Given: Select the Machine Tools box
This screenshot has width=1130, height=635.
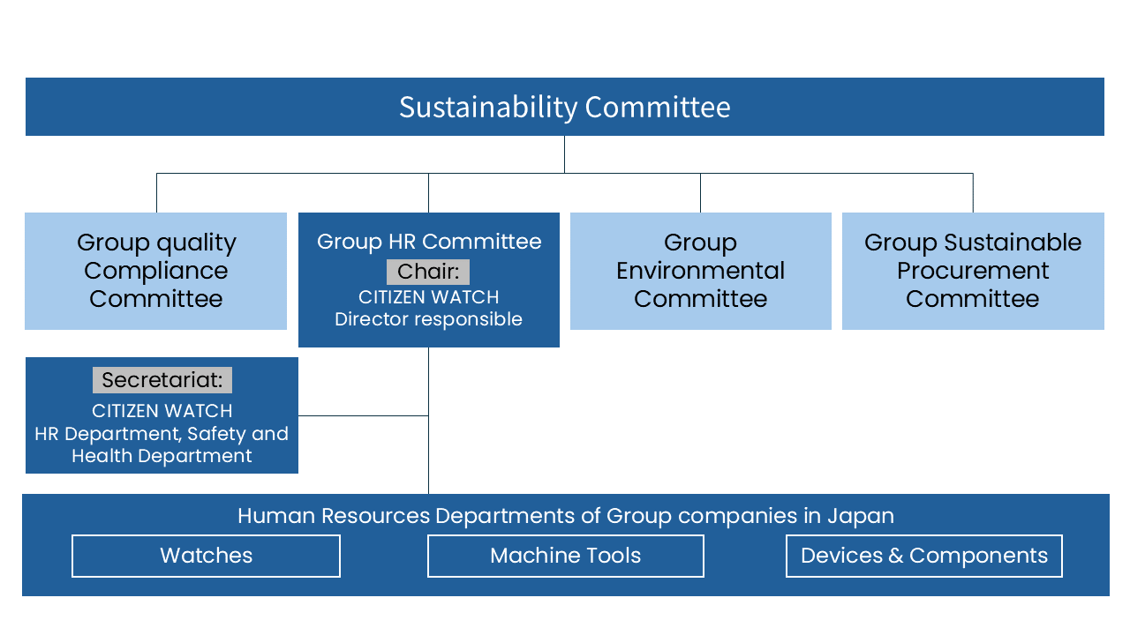Looking at the screenshot, I should tap(566, 556).
